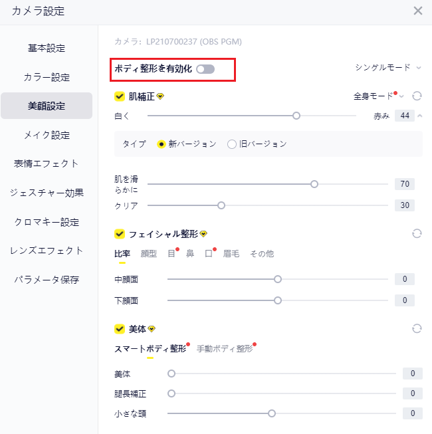The height and width of the screenshot is (434, 432).
Task: Go to カラー設定 in the sidebar
Action: (x=47, y=77)
